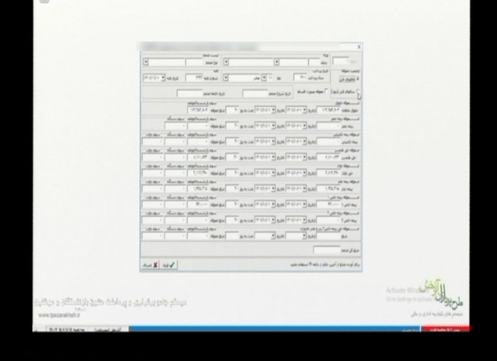The image size is (497, 361).
Task: Close the arrears dialog window
Action: click(x=359, y=47)
